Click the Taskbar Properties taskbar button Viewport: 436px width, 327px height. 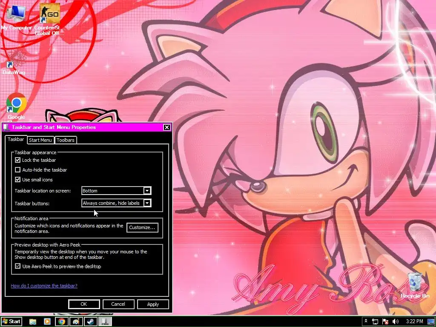[105, 322]
